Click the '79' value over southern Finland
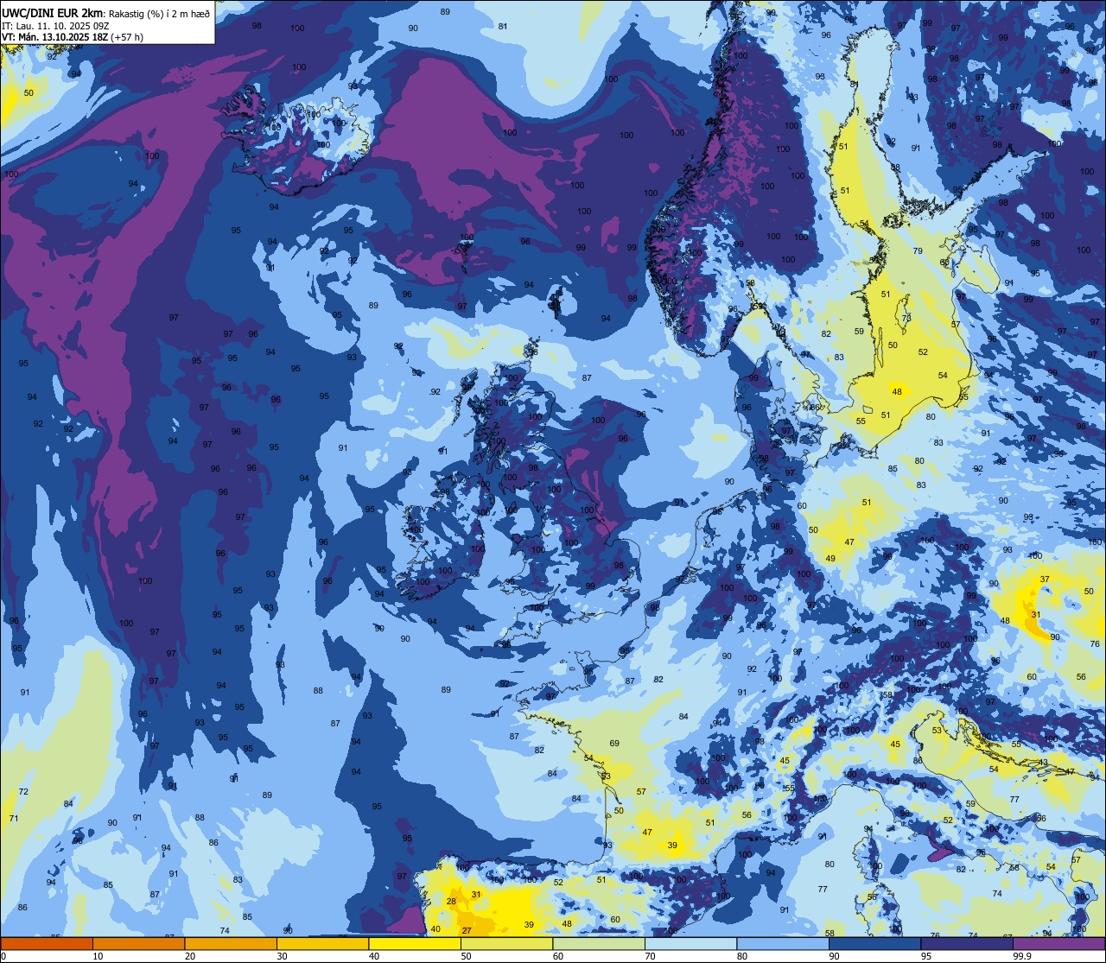 [x=918, y=251]
